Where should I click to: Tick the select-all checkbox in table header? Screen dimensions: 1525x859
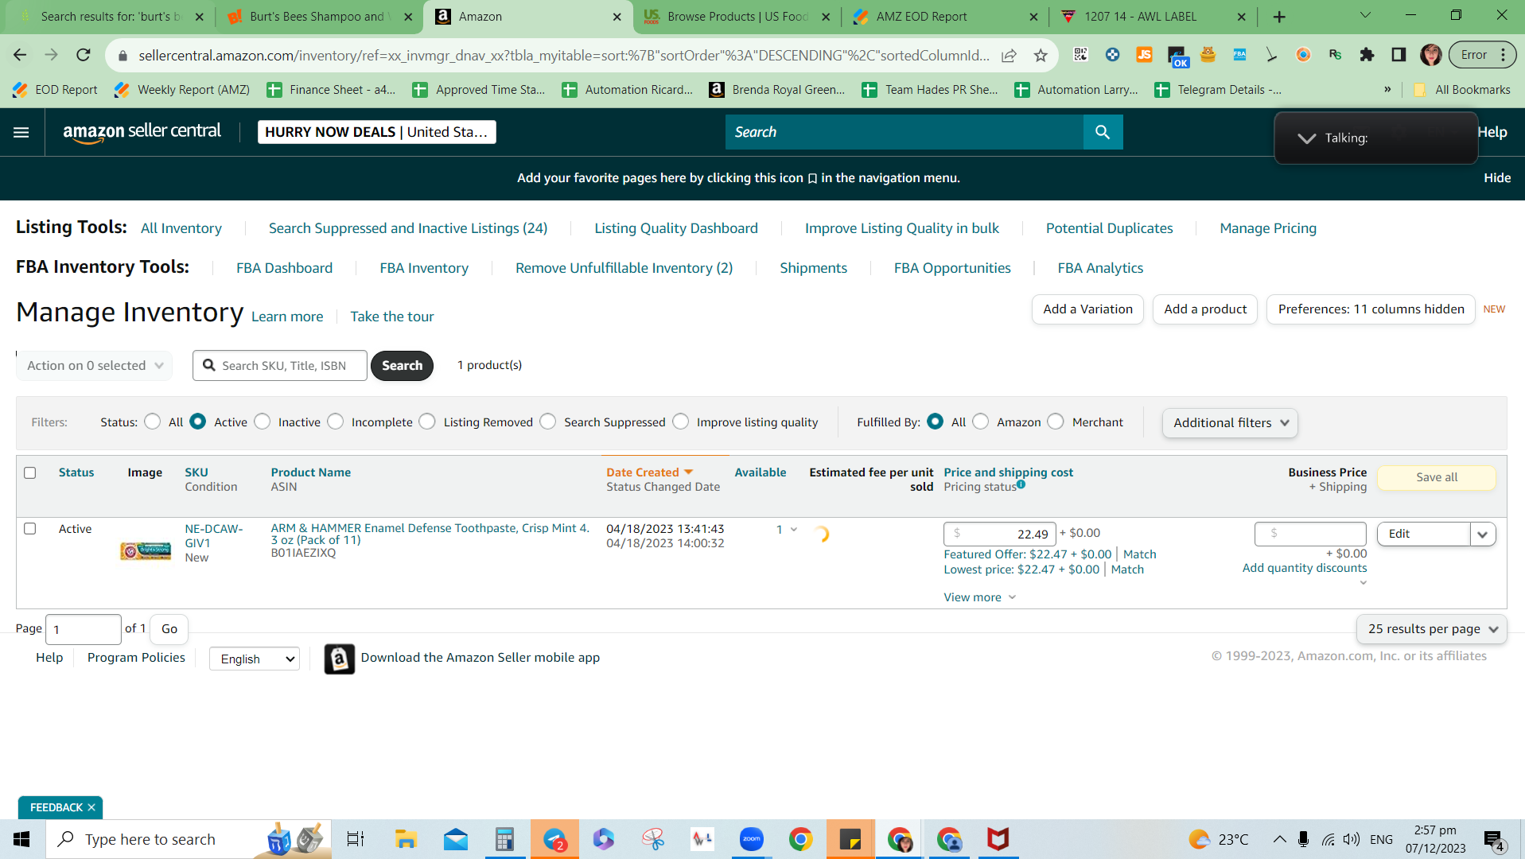point(30,472)
